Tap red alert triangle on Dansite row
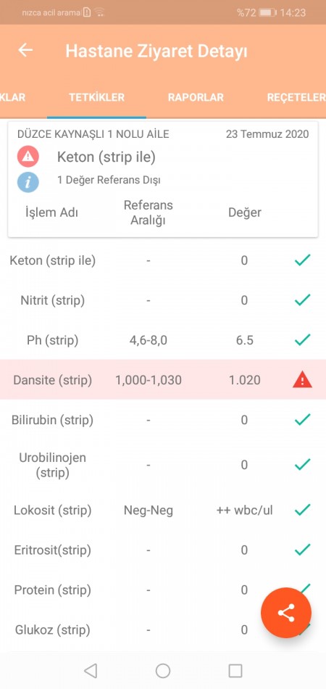Viewport: 326px width, 689px height. 302,380
